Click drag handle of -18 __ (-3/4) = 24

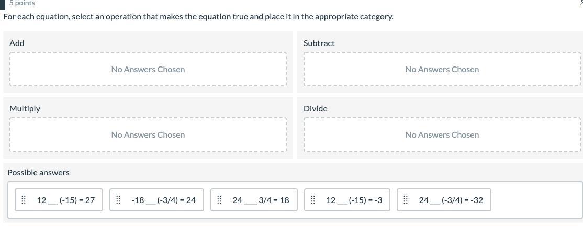click(x=118, y=200)
